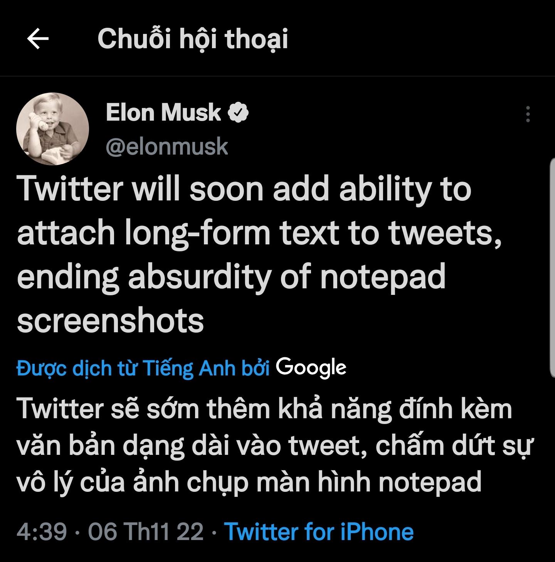Click the verified badge beside Elon Musk
555x562 pixels.
tap(239, 113)
